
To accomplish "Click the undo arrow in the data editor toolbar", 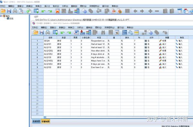I will click(x=62, y=32).
